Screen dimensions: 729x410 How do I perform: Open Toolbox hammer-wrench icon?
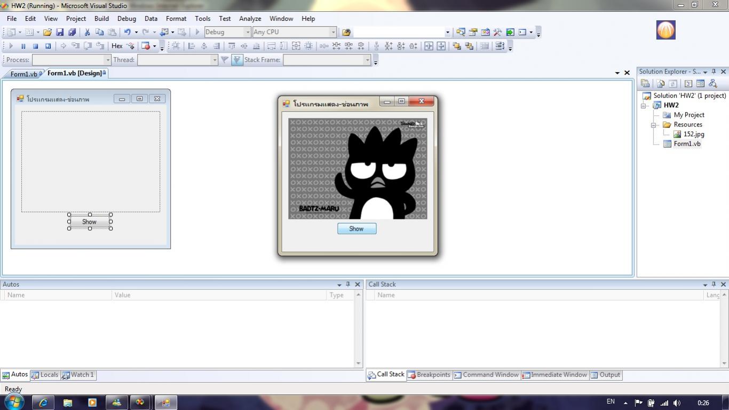497,32
